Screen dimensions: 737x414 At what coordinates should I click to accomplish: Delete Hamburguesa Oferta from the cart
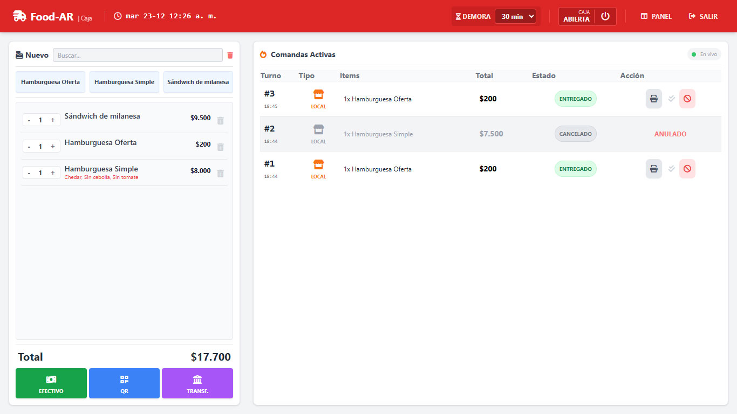tap(220, 147)
